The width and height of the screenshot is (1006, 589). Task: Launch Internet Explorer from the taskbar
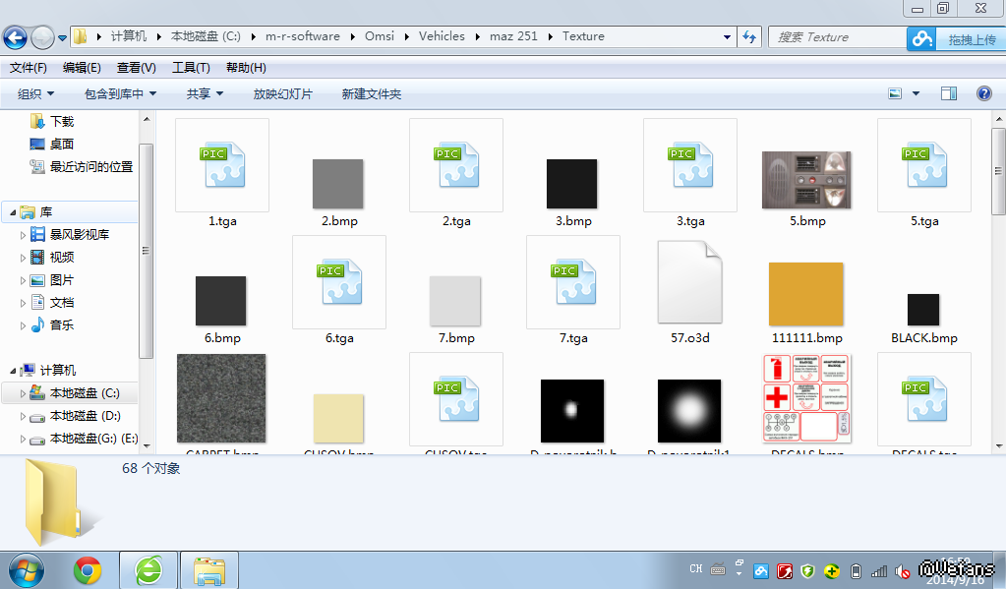coord(148,569)
